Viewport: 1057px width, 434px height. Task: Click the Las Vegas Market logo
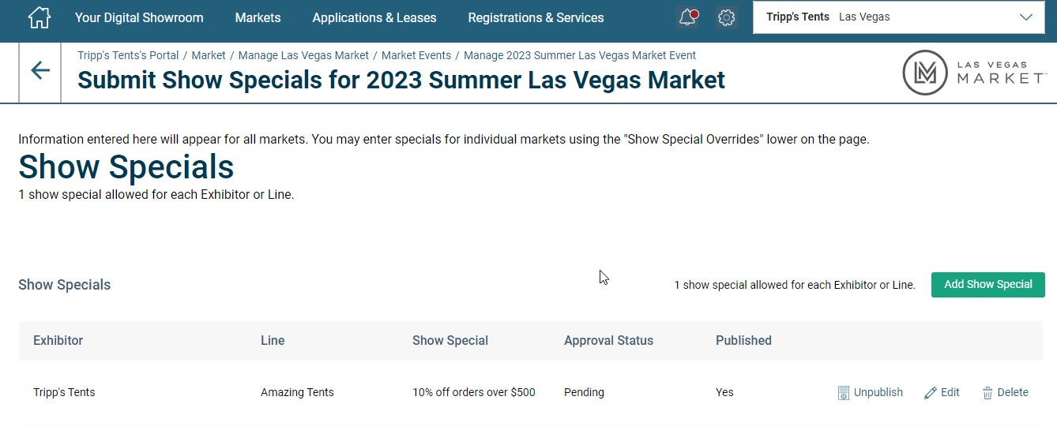[975, 73]
